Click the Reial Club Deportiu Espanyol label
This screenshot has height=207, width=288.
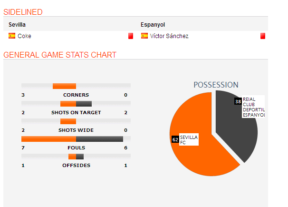pos(253,107)
